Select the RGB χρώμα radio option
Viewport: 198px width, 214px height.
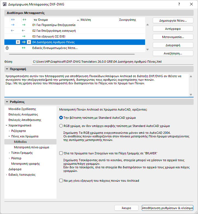(x=61, y=126)
